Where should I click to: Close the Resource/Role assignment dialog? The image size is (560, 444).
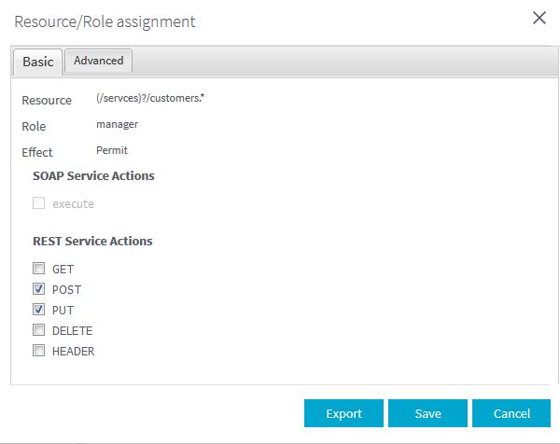click(x=539, y=18)
